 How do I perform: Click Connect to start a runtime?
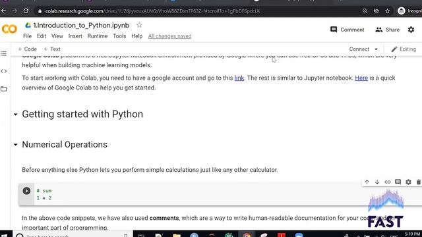click(359, 49)
